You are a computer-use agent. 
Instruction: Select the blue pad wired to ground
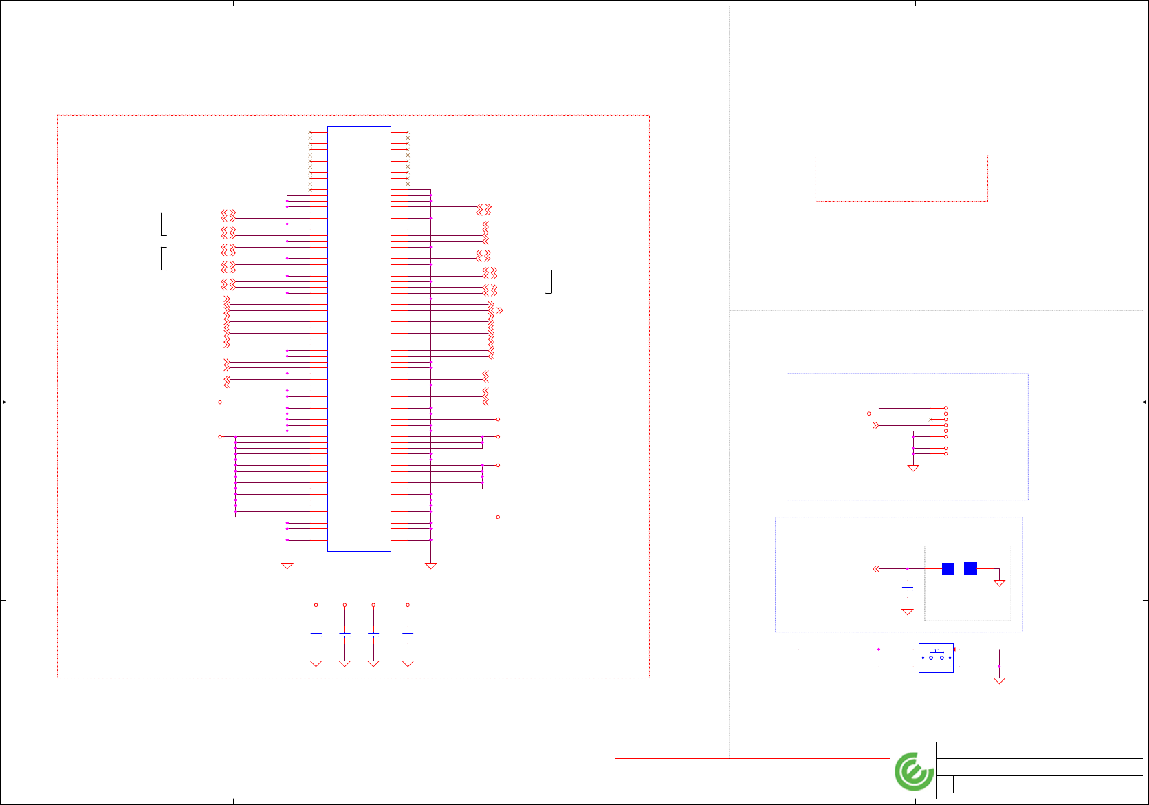(x=970, y=568)
